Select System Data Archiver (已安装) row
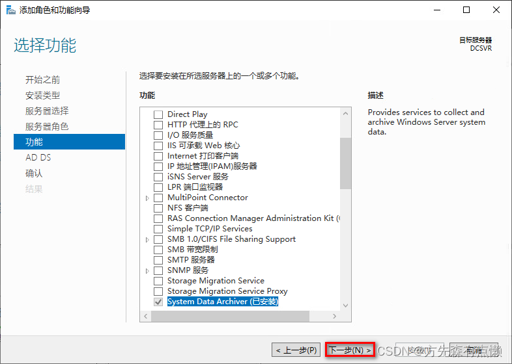 (x=222, y=302)
